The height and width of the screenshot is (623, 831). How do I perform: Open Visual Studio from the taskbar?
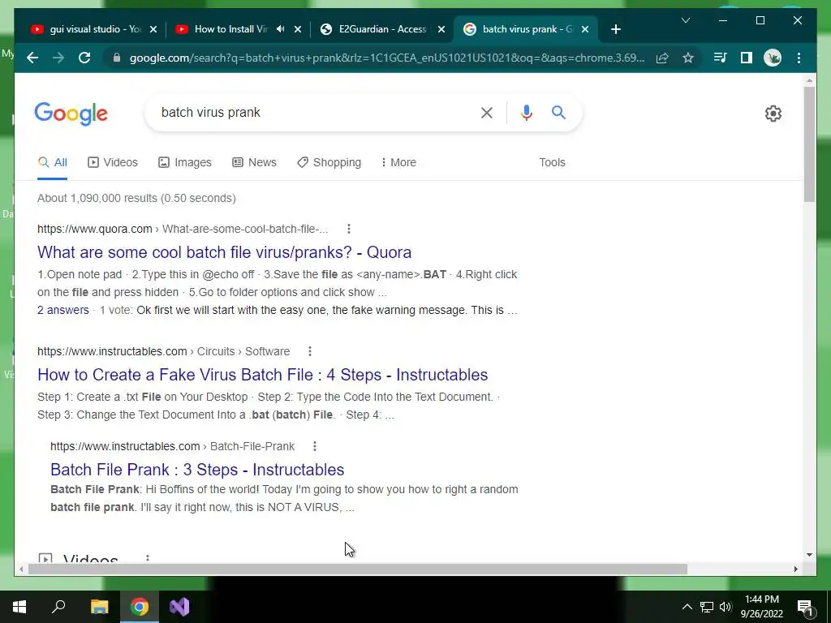[179, 607]
